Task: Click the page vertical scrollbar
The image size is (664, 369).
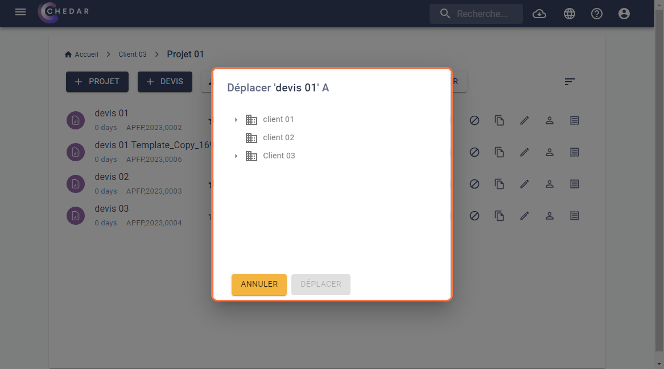Action: click(x=659, y=179)
